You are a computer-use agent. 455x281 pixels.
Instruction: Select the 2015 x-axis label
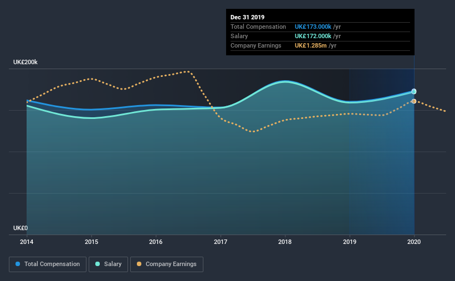coord(91,242)
